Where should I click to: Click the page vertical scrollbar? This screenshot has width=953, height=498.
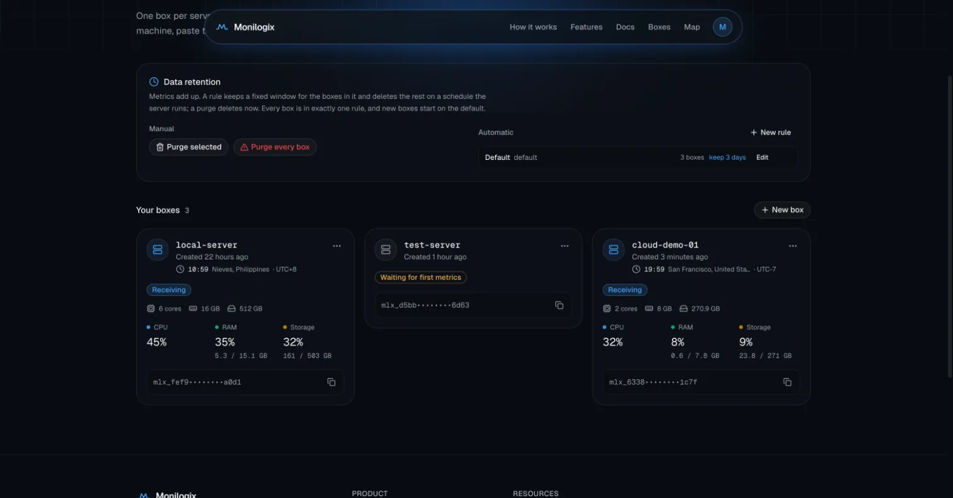coord(950,227)
